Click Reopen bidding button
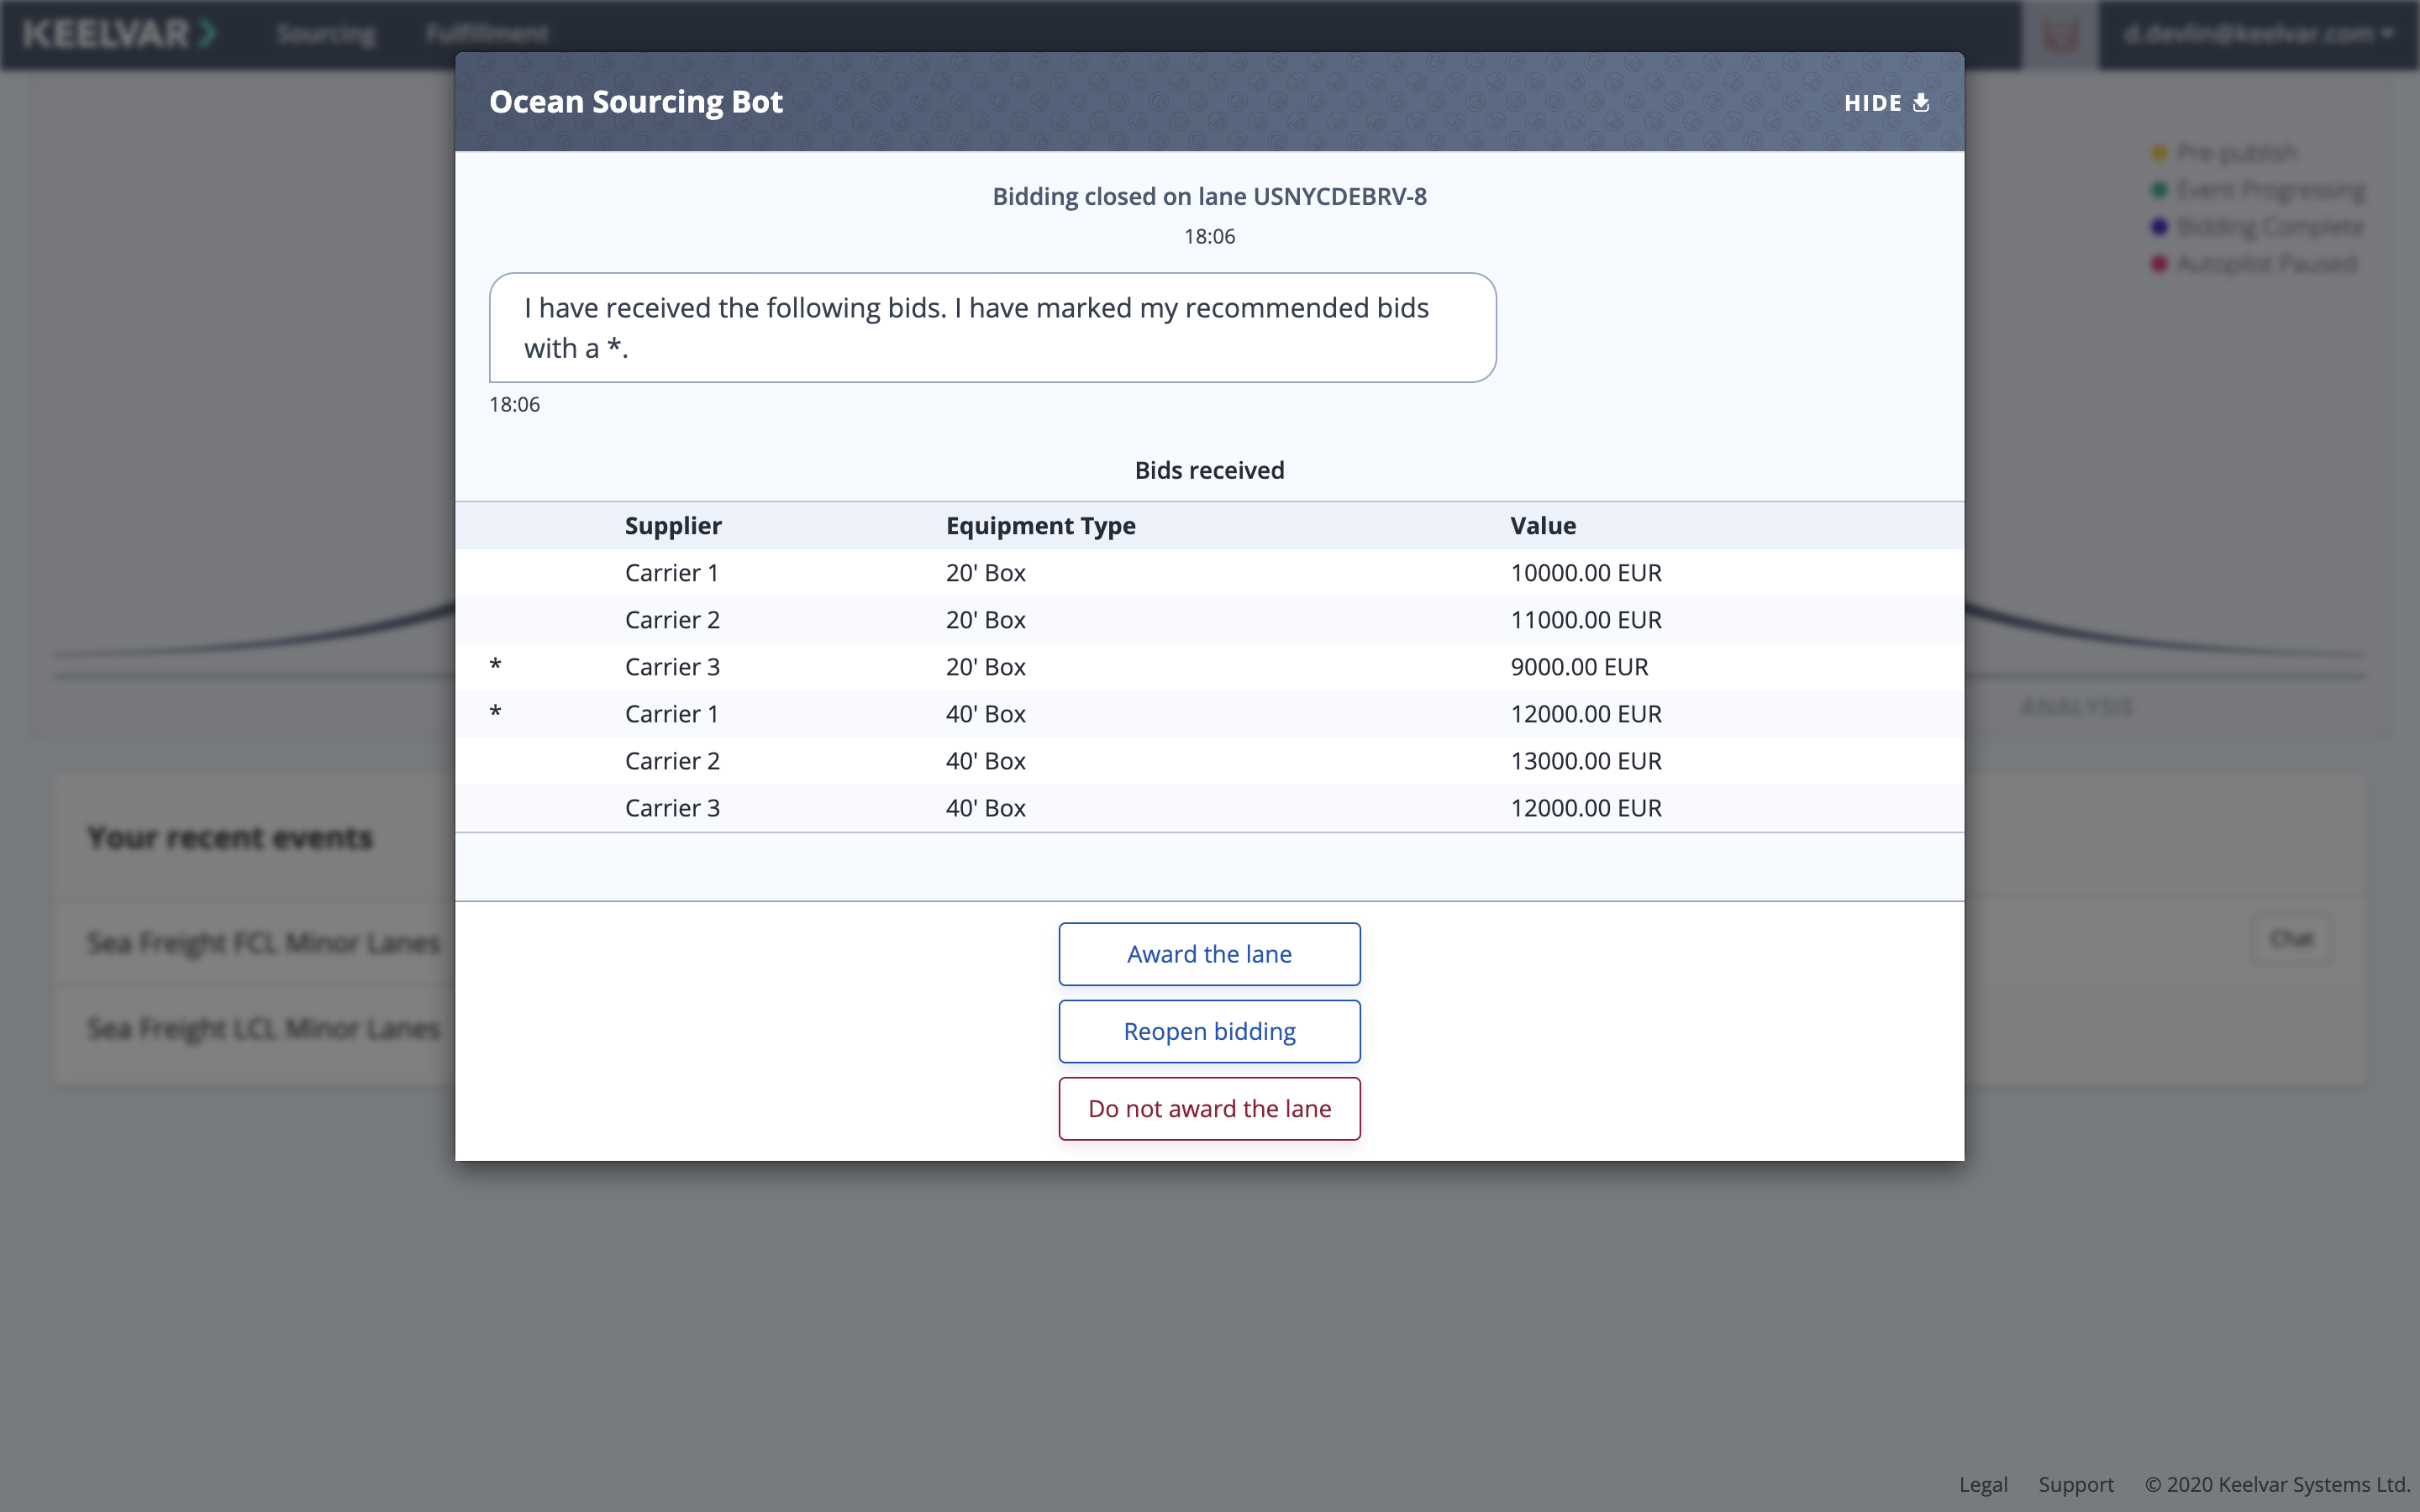 1209,1031
